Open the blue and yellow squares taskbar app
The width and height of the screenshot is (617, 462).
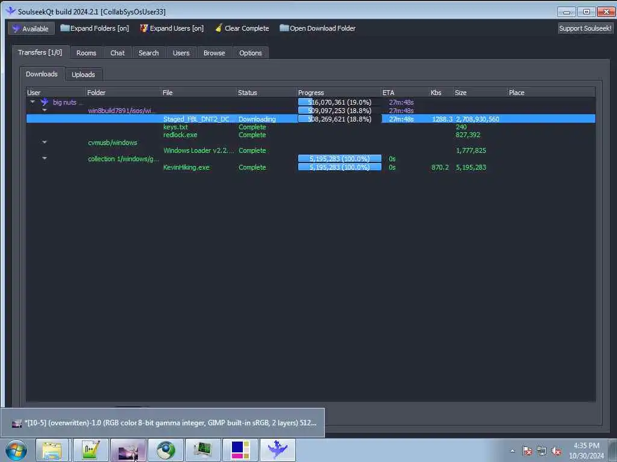[240, 450]
